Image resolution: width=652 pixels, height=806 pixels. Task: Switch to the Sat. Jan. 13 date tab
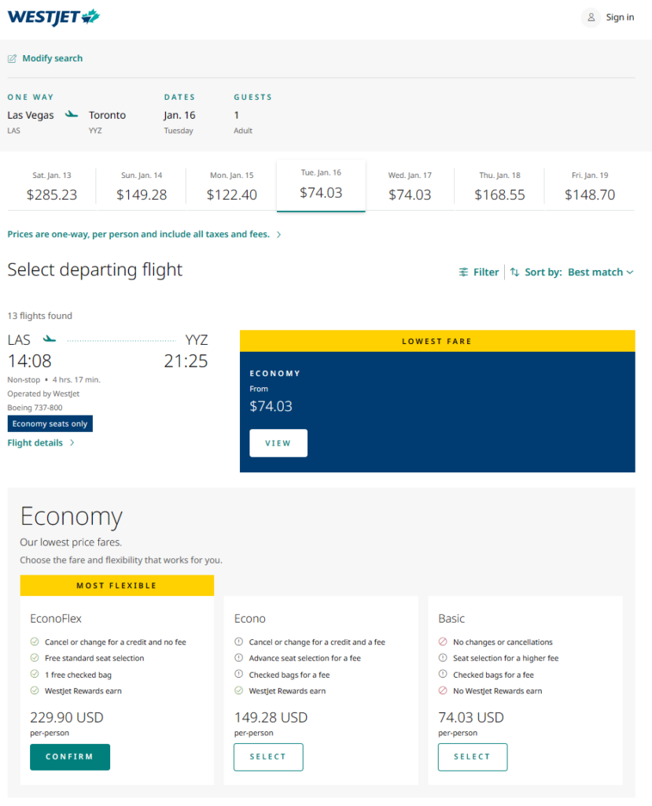pyautogui.click(x=52, y=186)
